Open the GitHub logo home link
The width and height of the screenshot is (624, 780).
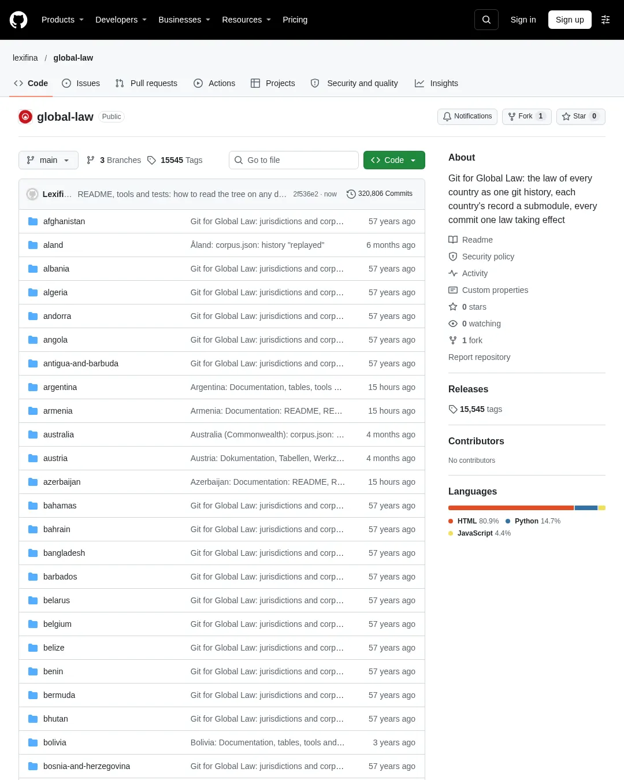18,20
